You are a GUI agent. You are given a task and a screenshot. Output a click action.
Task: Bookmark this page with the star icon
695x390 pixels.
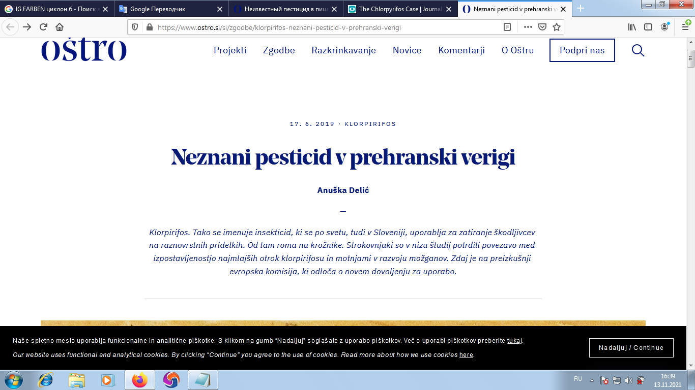pyautogui.click(x=557, y=27)
